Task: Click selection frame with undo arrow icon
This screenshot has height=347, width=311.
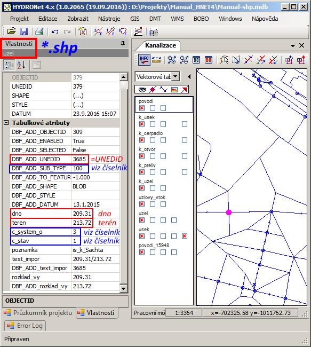Action: [x=289, y=60]
